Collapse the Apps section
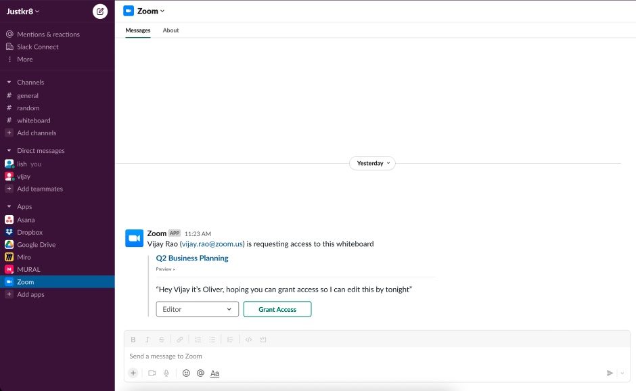The height and width of the screenshot is (391, 636). [9, 206]
